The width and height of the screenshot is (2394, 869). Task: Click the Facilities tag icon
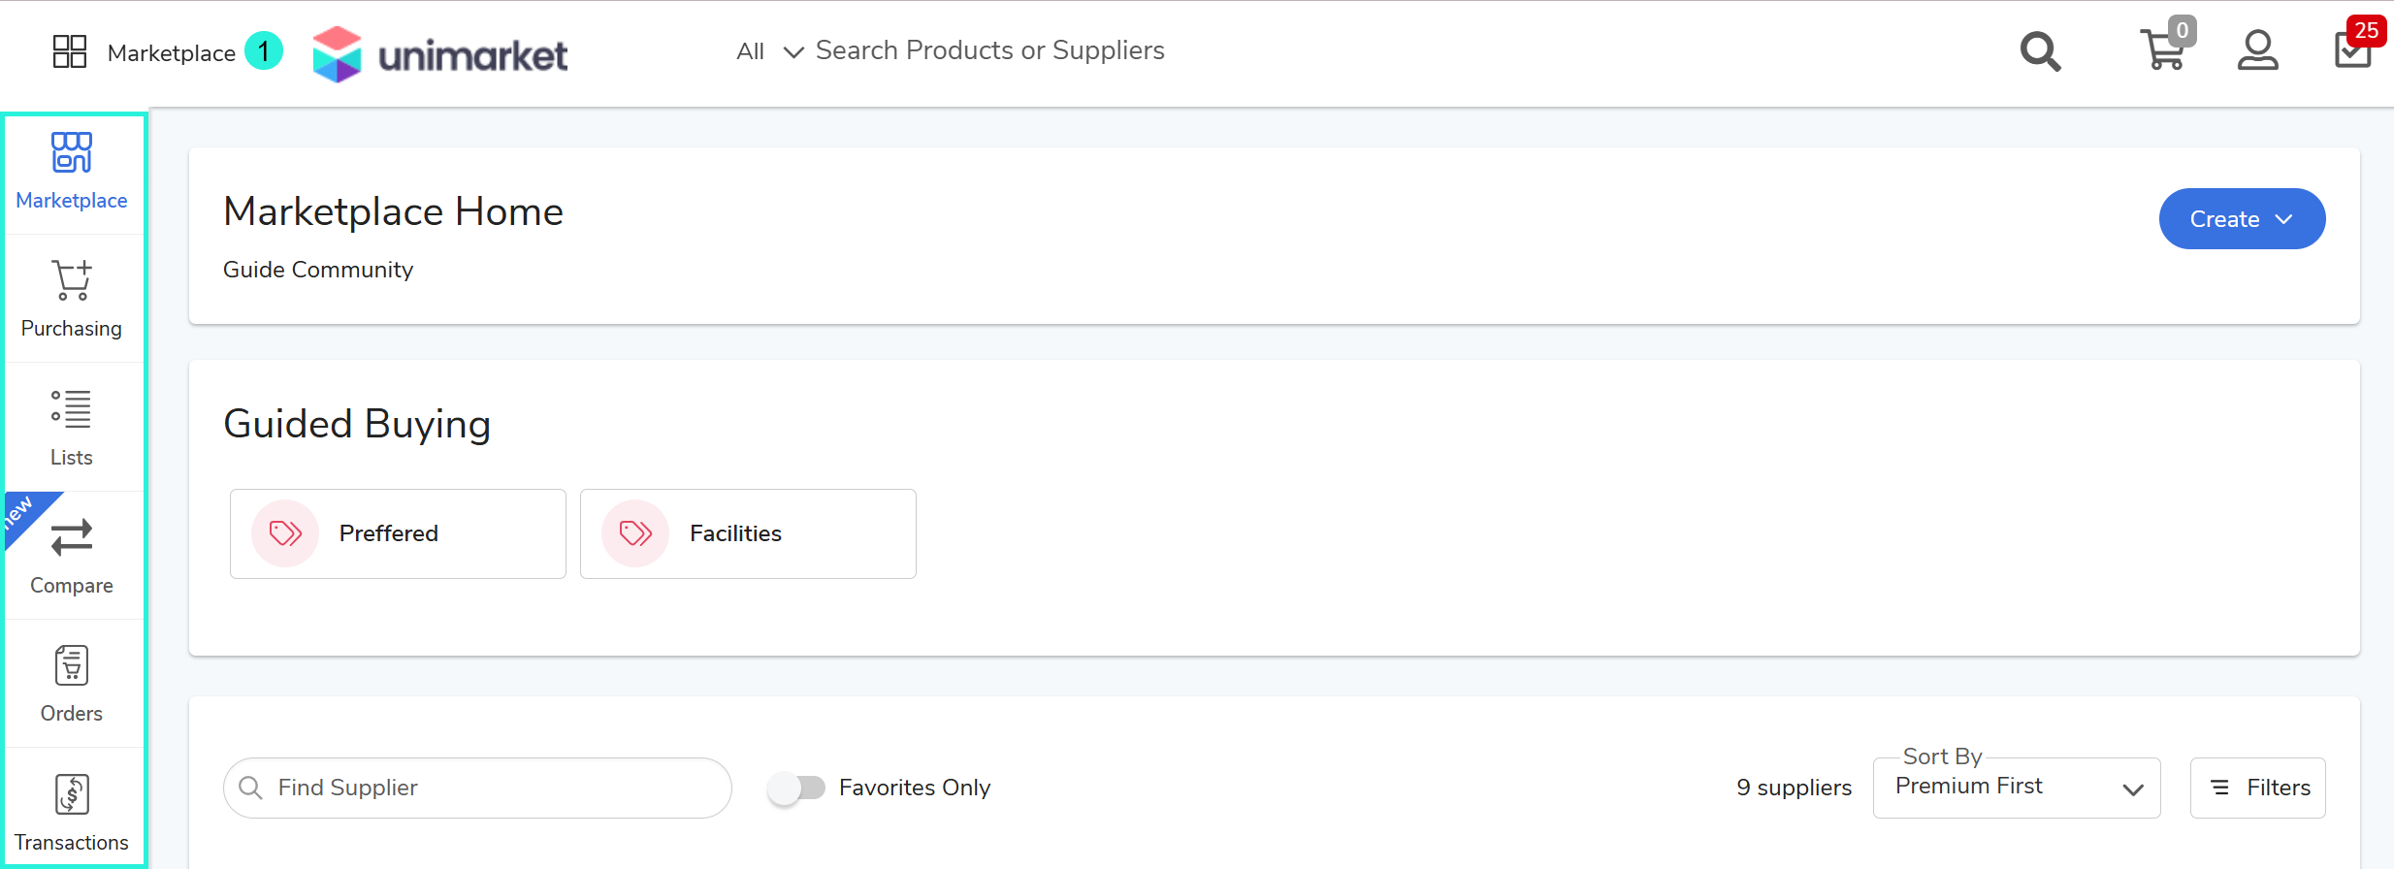(635, 533)
